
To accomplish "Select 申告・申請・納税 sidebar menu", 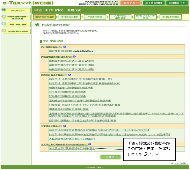I will pos(17,25).
